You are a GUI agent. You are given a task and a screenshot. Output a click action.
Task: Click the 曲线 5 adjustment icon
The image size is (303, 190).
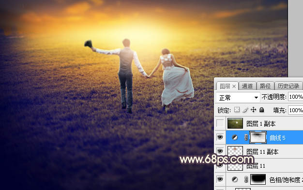pos(235,137)
